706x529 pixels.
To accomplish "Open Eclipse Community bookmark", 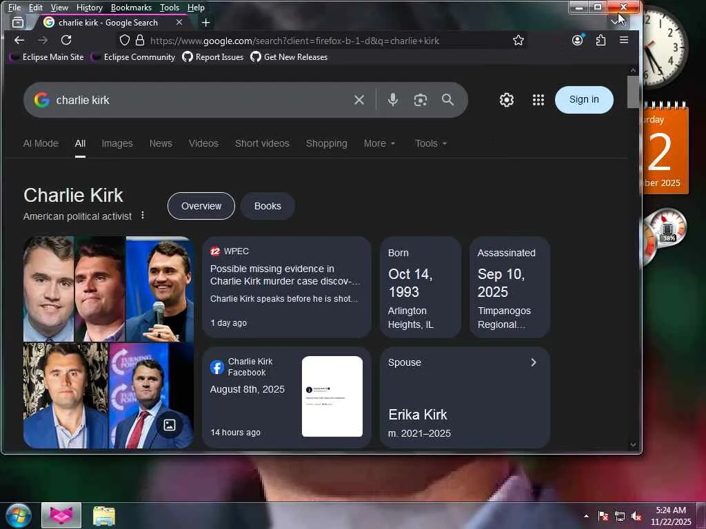I will pyautogui.click(x=133, y=57).
